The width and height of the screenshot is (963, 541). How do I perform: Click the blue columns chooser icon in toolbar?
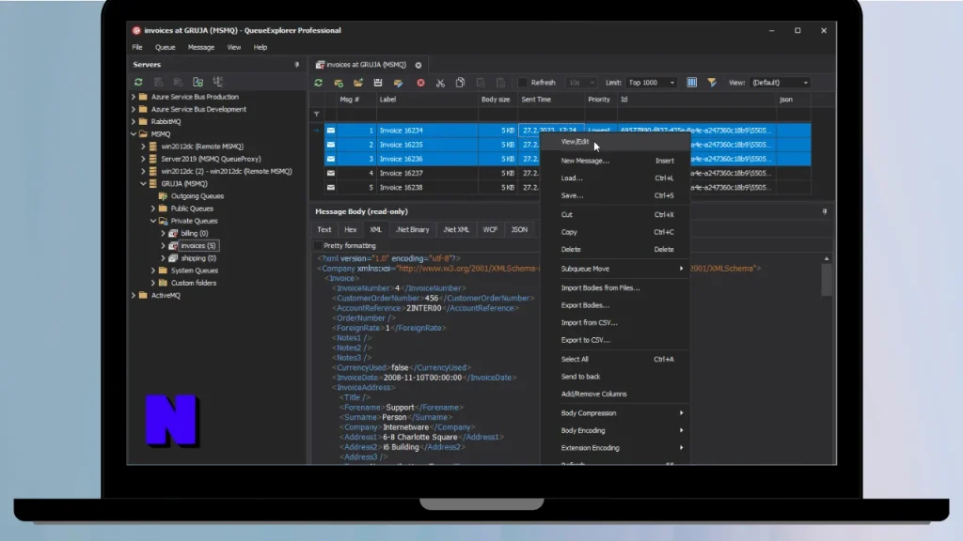(691, 83)
